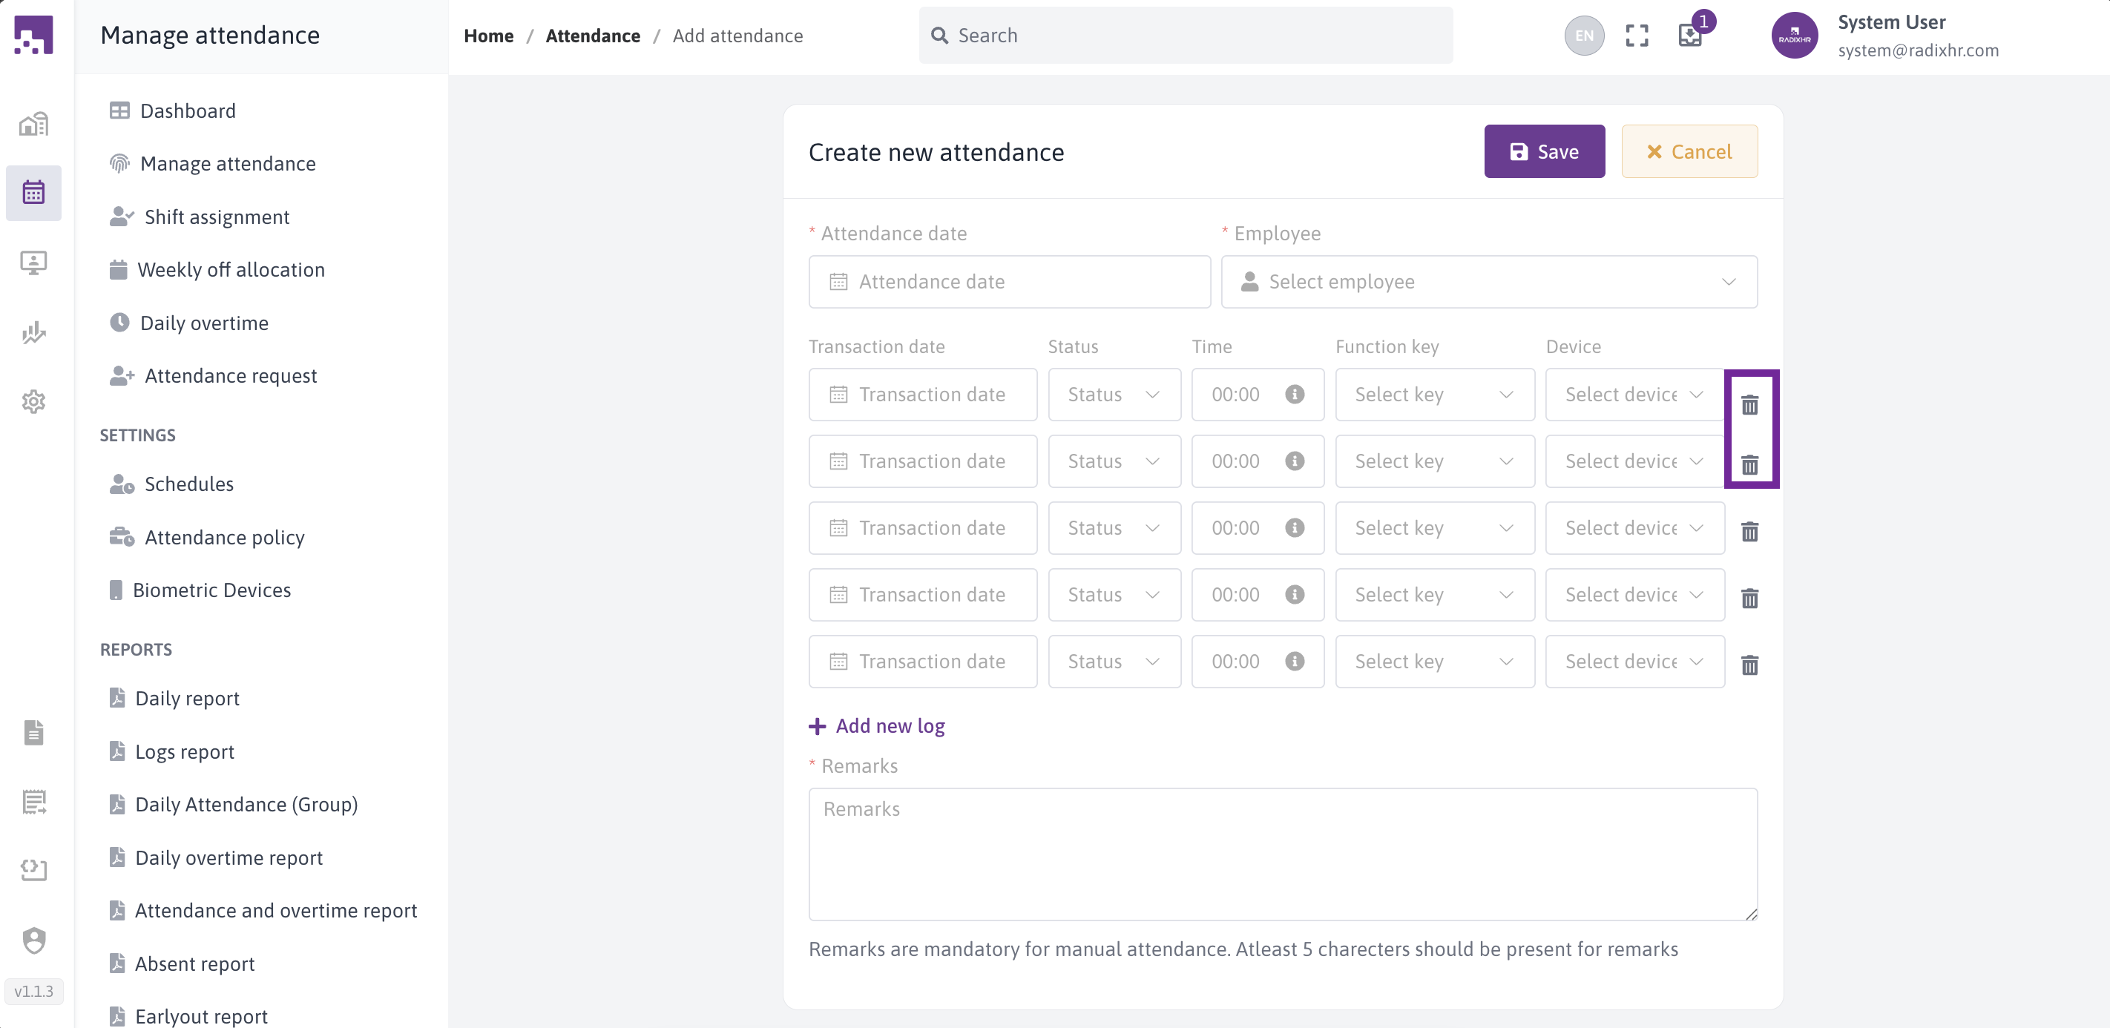The width and height of the screenshot is (2110, 1028).
Task: Toggle fullscreen mode icon
Action: pyautogui.click(x=1636, y=35)
